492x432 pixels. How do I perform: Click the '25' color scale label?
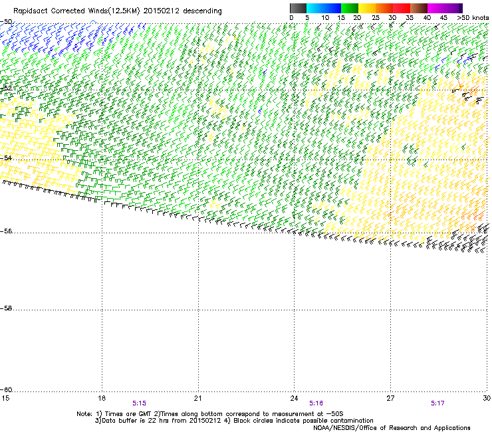coord(376,18)
